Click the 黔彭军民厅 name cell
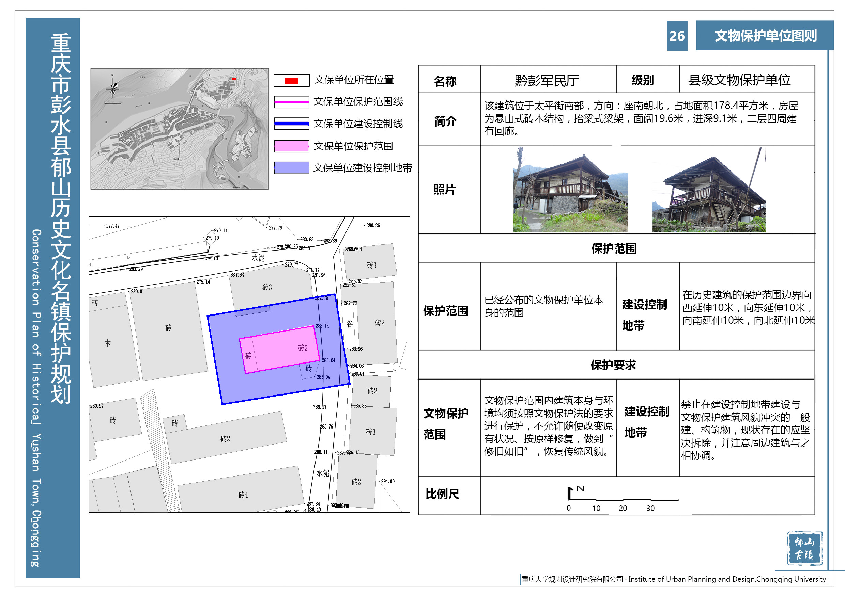This screenshot has width=845, height=597. click(x=548, y=80)
